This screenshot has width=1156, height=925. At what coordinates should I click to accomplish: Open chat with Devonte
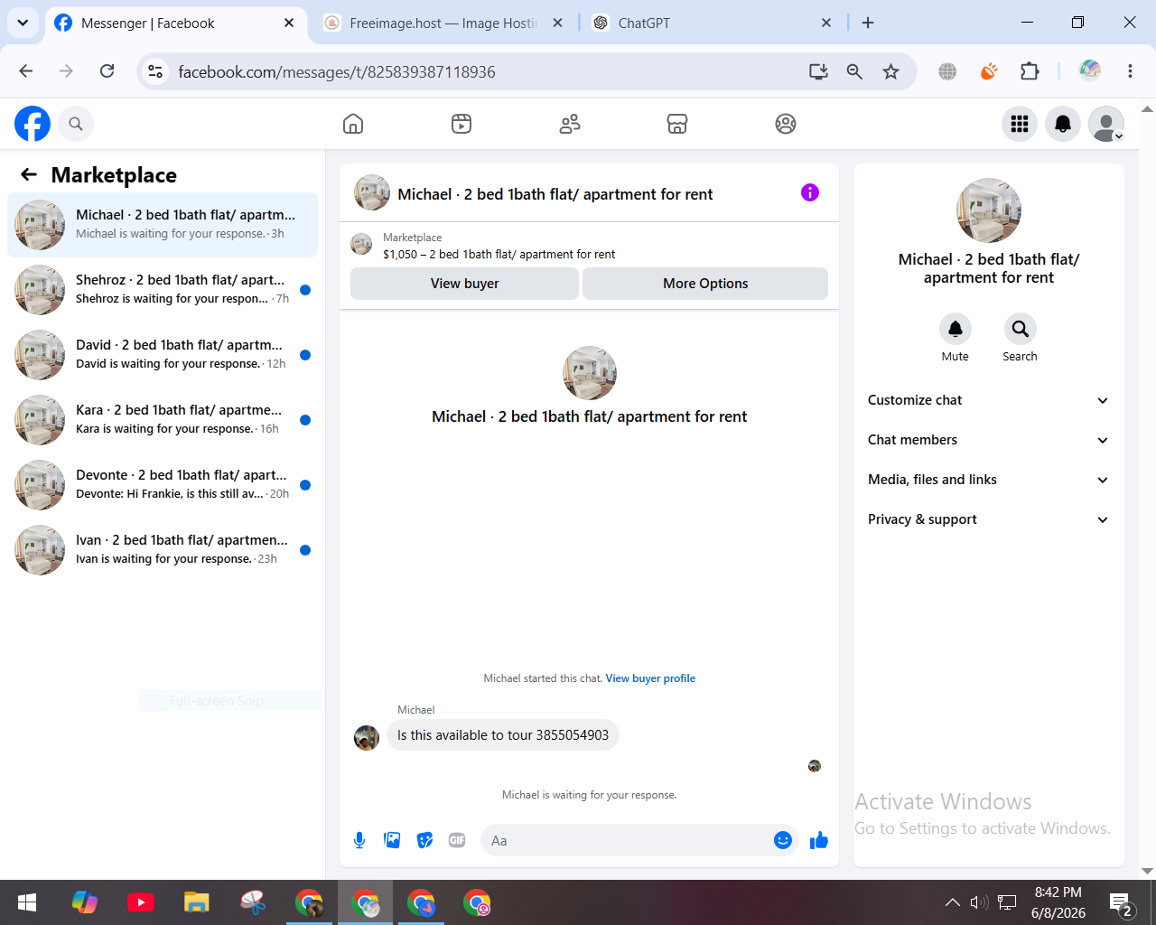pyautogui.click(x=163, y=485)
